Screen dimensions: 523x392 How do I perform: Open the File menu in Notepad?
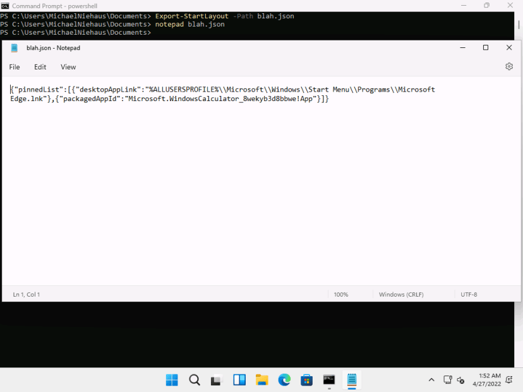point(14,66)
